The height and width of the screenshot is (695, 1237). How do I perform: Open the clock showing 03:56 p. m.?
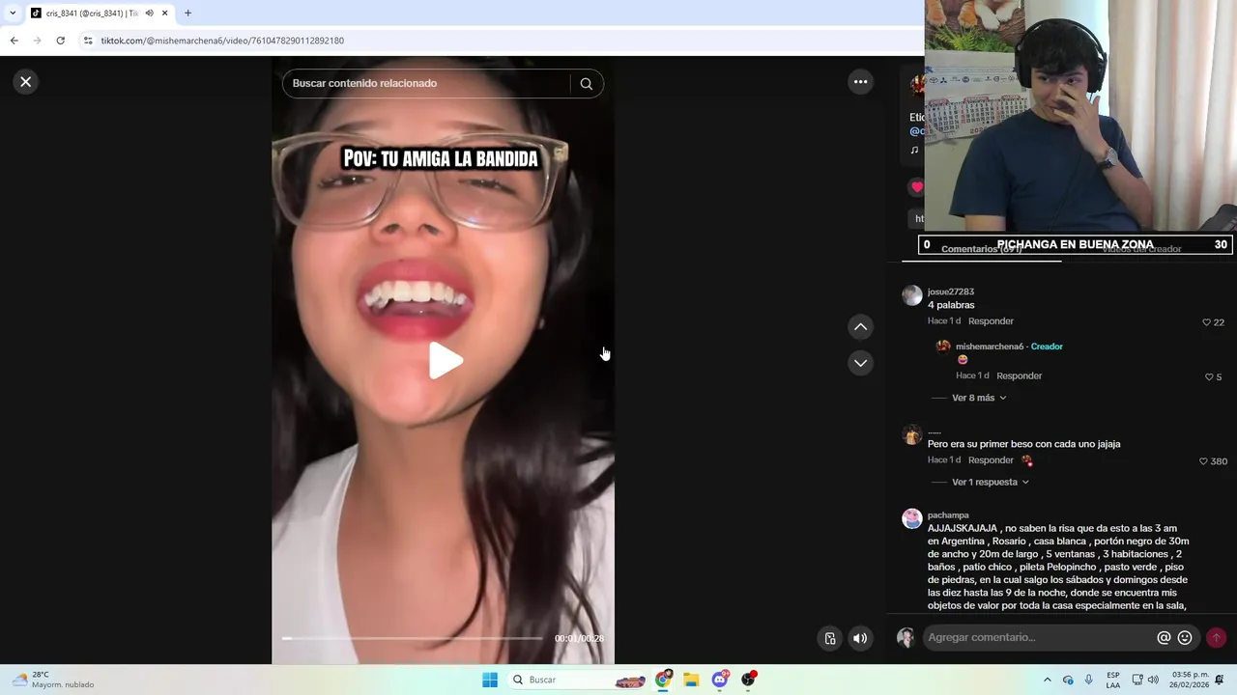[x=1190, y=680]
